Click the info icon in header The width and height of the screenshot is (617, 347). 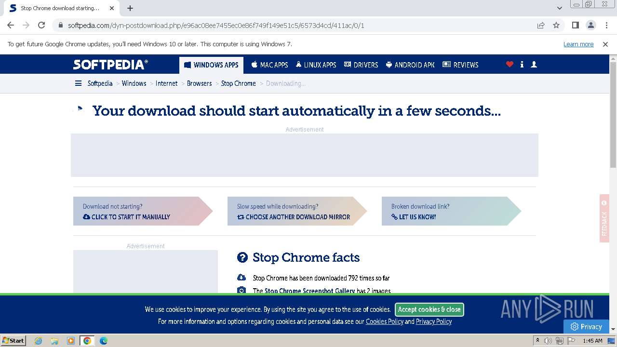pos(522,65)
